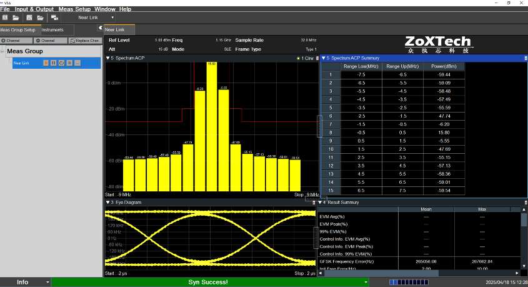Click the first open-folder icon in the toolbar
Image resolution: width=528 pixels, height=287 pixels.
point(16,18)
